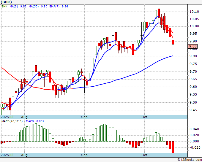Click the EMA(7) indicator label

point(54,7)
